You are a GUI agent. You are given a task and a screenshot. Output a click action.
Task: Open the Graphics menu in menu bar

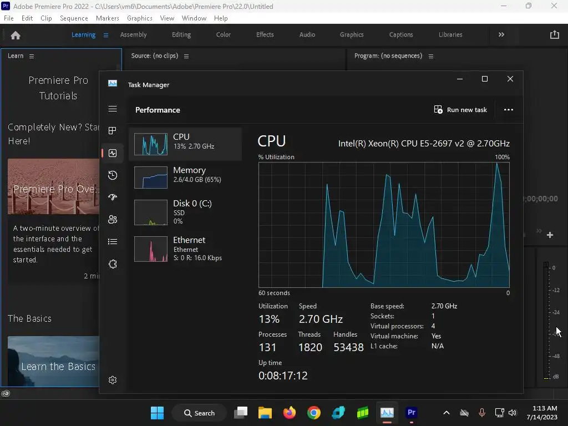pos(139,18)
